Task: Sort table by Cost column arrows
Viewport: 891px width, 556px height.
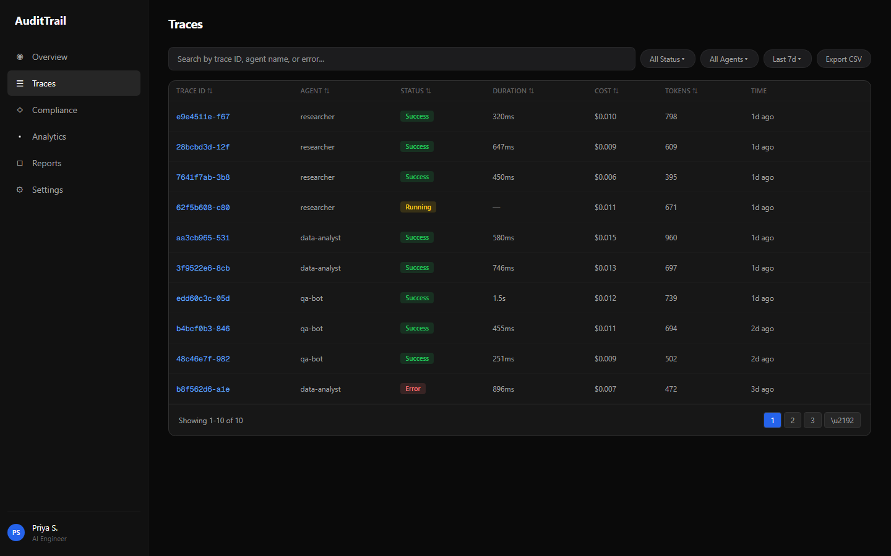Action: (616, 91)
